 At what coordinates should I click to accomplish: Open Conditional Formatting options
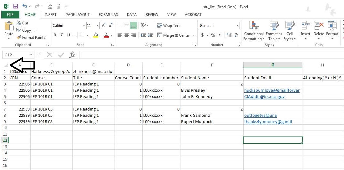254,31
